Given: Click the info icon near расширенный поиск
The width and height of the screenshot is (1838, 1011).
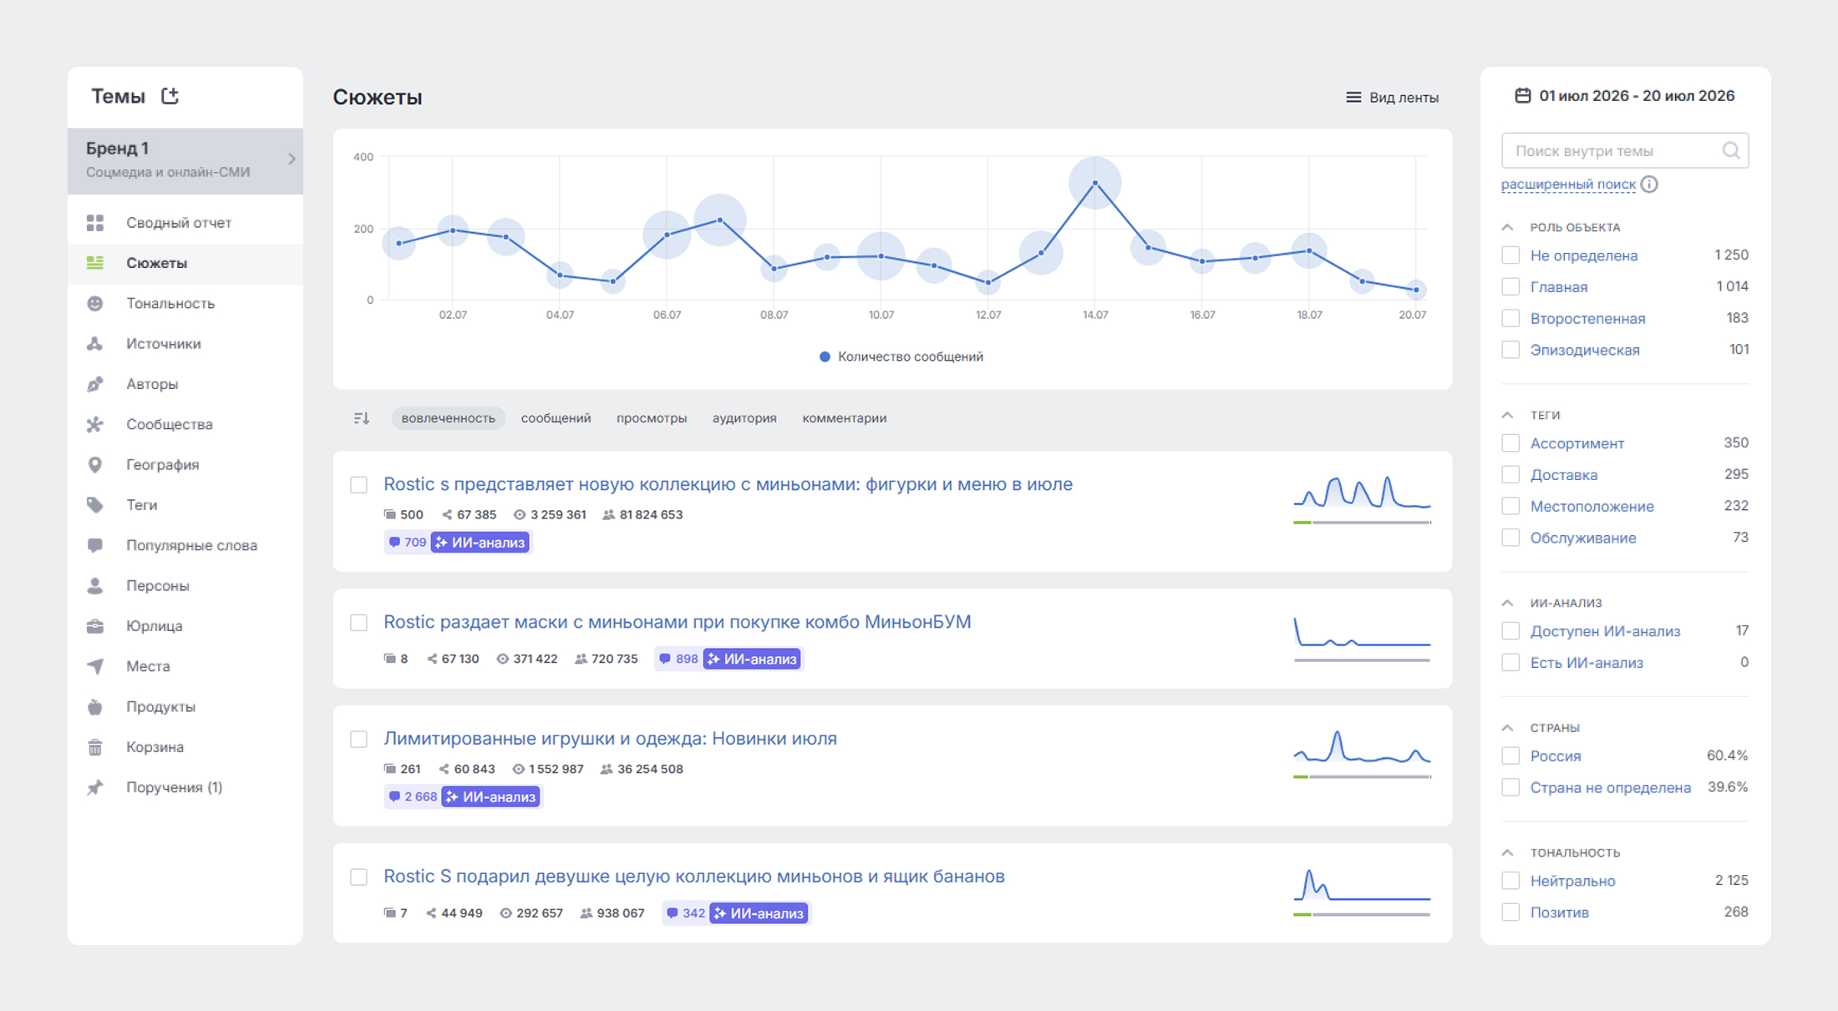Looking at the screenshot, I should point(1649,185).
